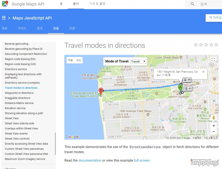Select Travel modes in directions sidebar item
The image size is (222, 169).
(21, 88)
